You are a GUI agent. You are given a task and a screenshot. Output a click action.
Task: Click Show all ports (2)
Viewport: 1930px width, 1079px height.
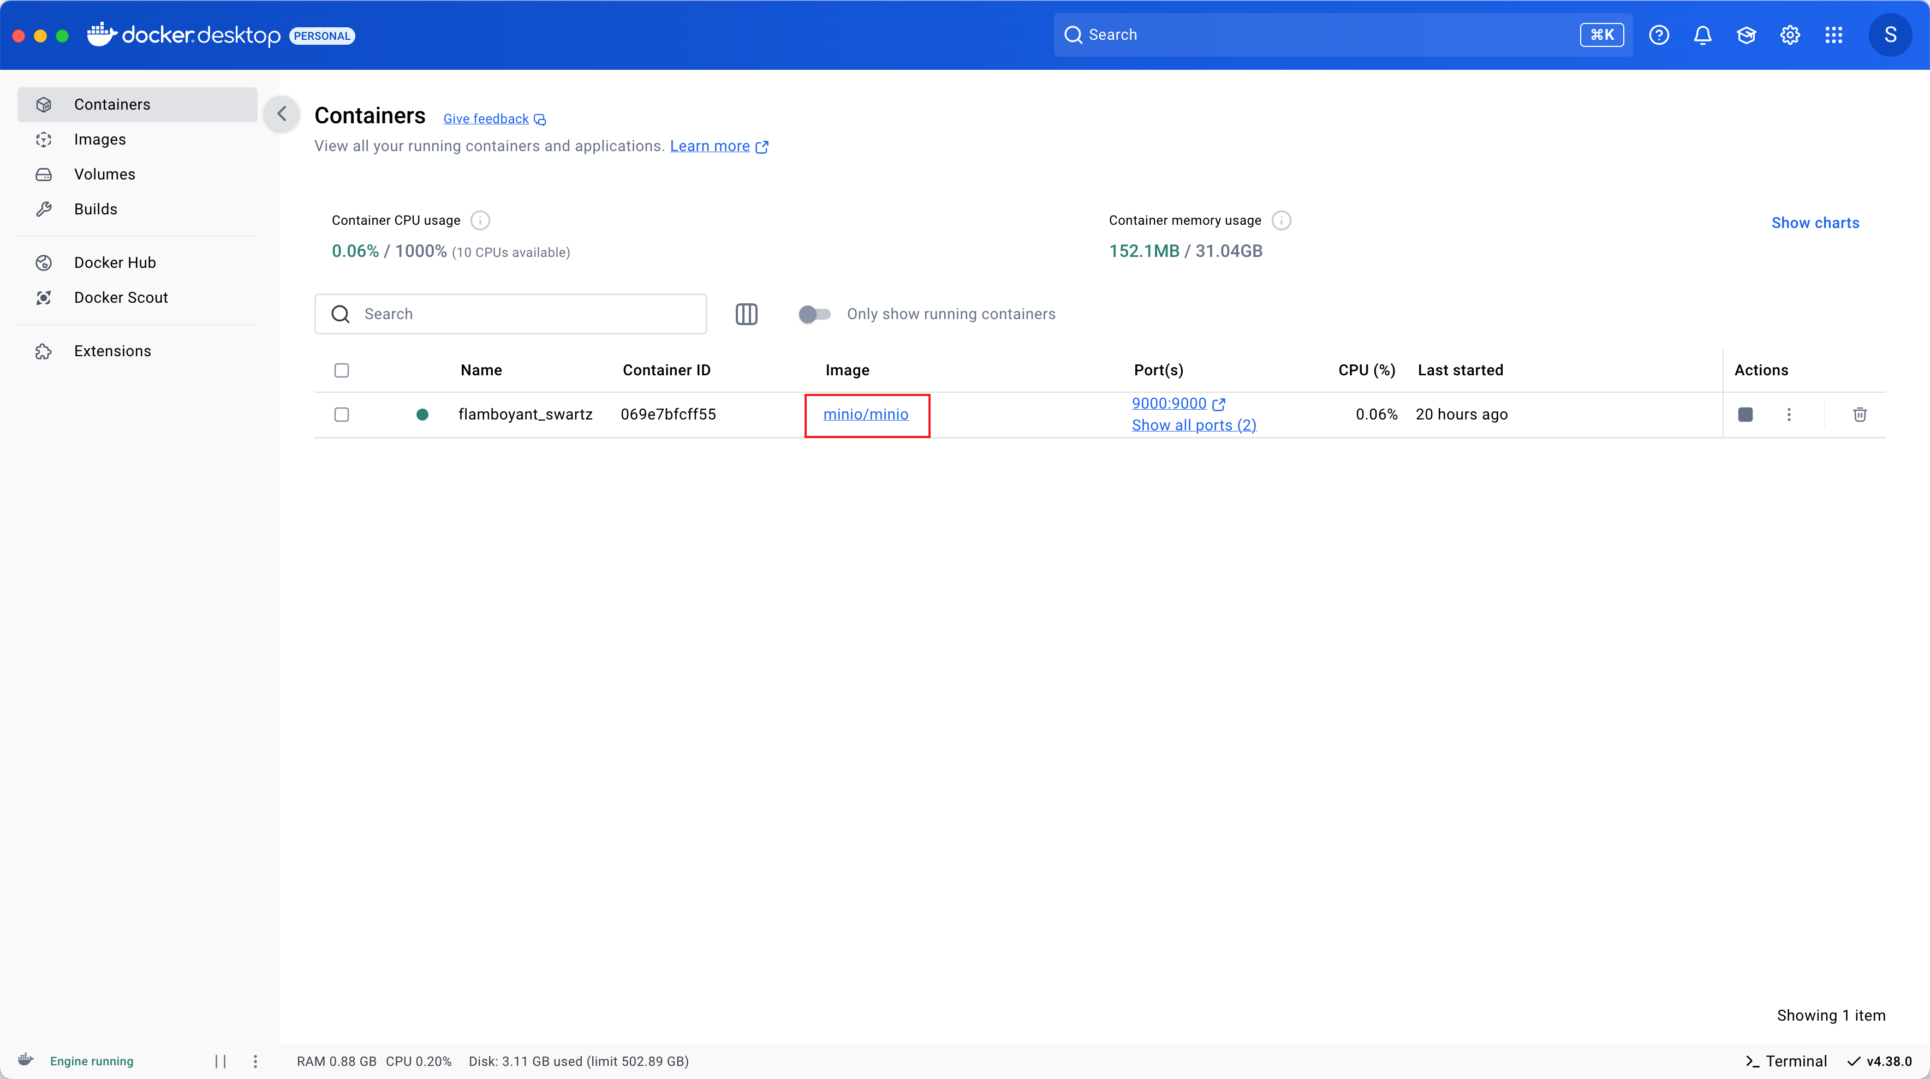(1194, 425)
